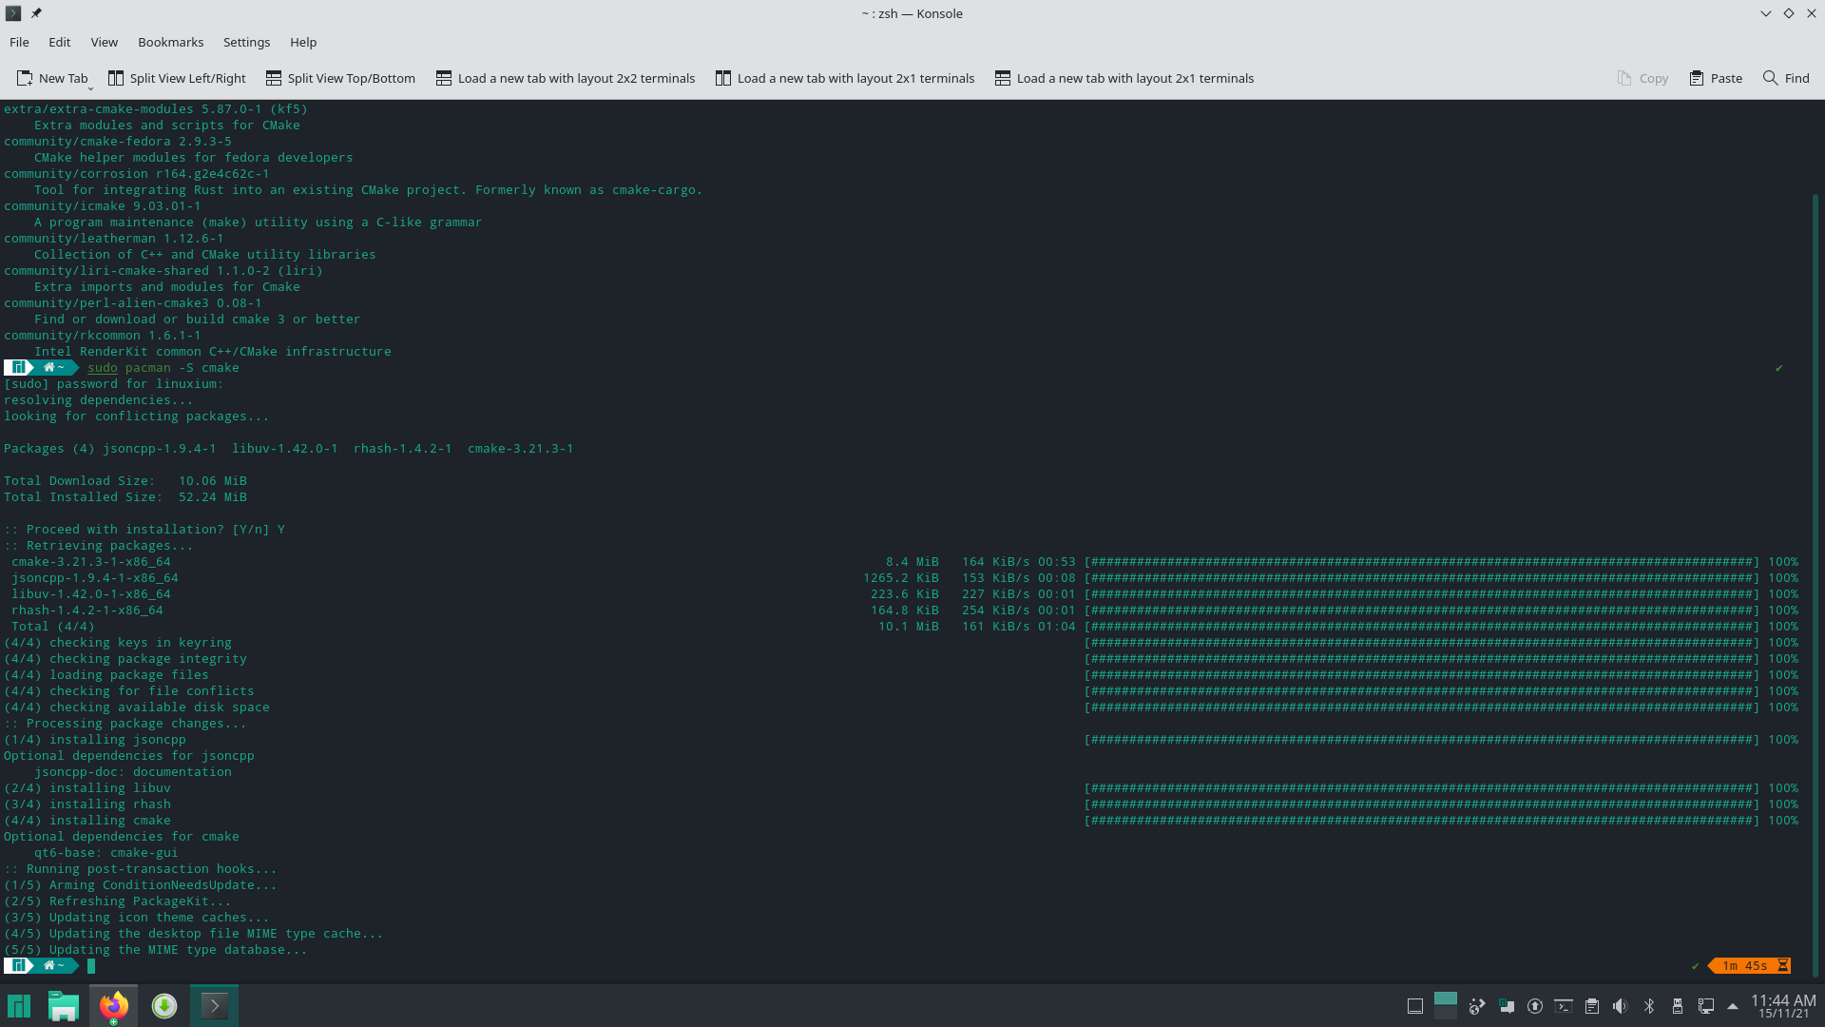The height and width of the screenshot is (1027, 1825).
Task: Click the Konsole window menu icon in the title bar
Action: coord(13,13)
